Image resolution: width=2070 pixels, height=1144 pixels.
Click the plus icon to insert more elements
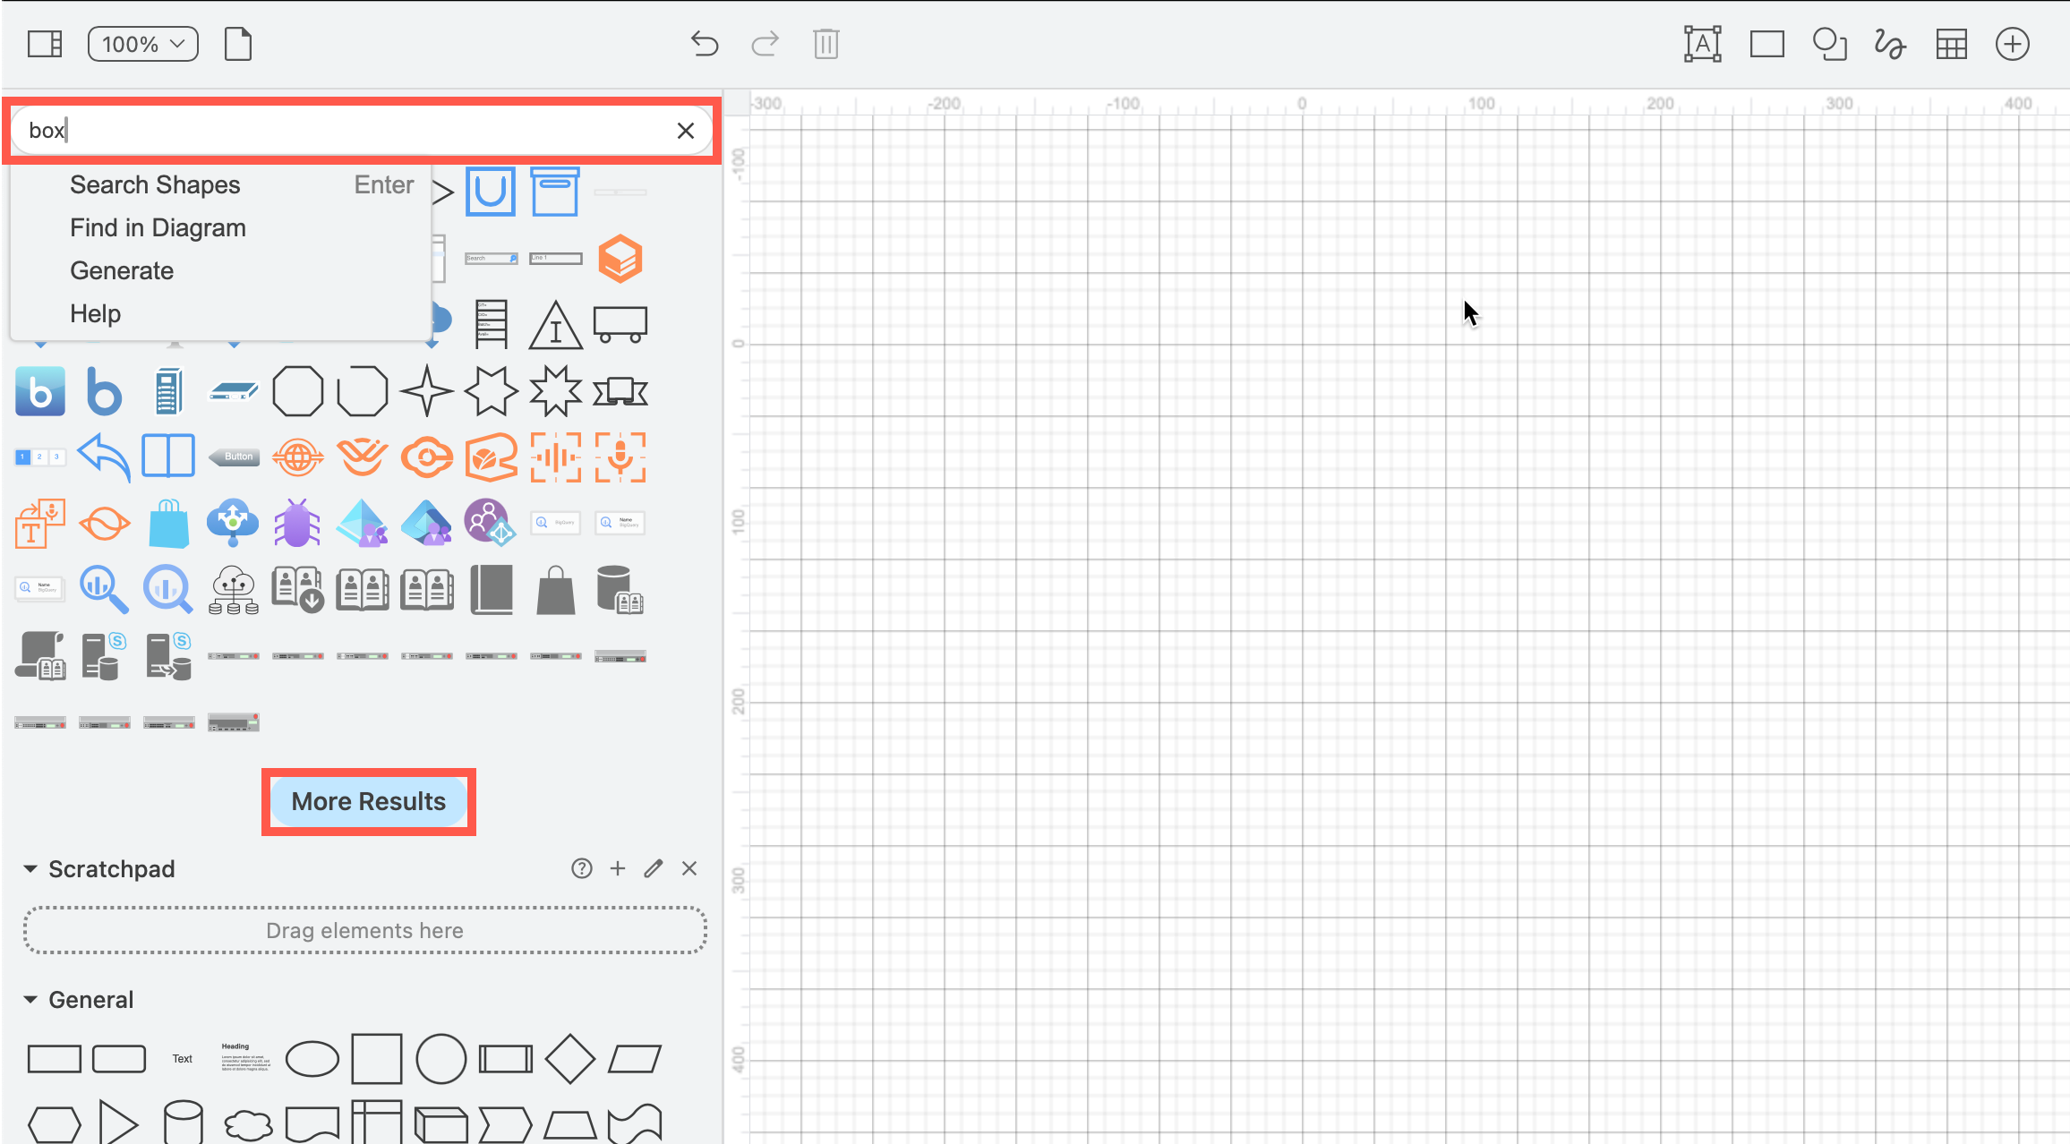pyautogui.click(x=2012, y=43)
